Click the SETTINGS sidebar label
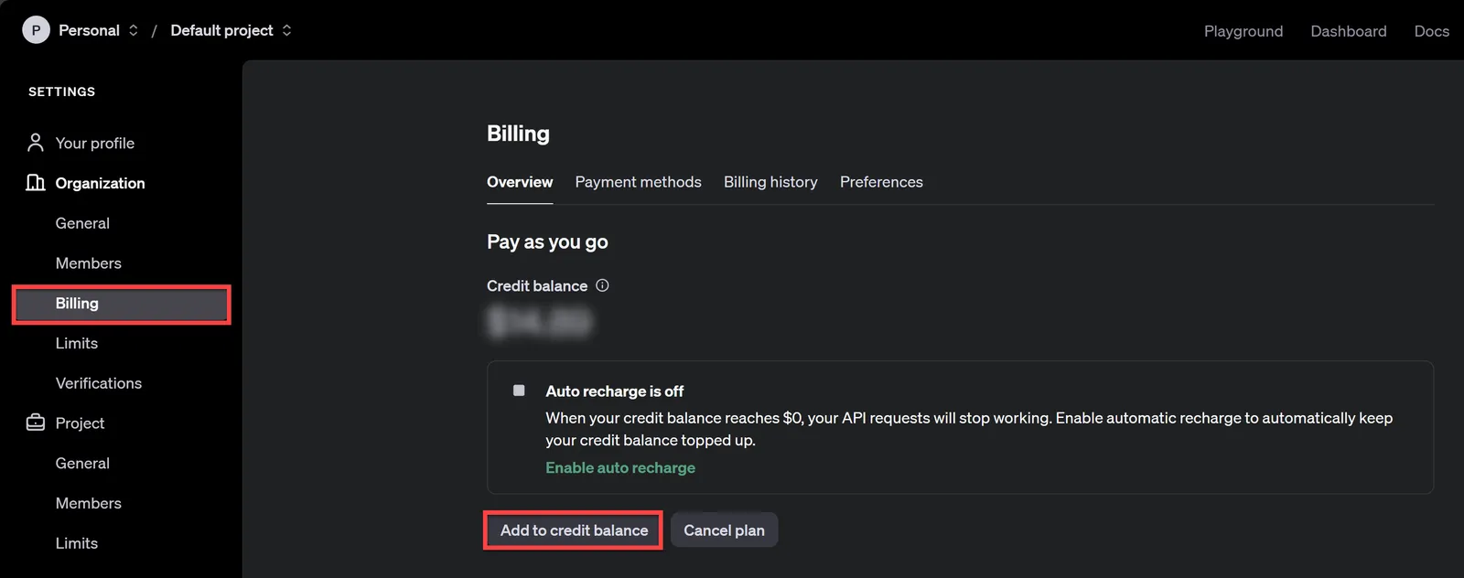 61,91
